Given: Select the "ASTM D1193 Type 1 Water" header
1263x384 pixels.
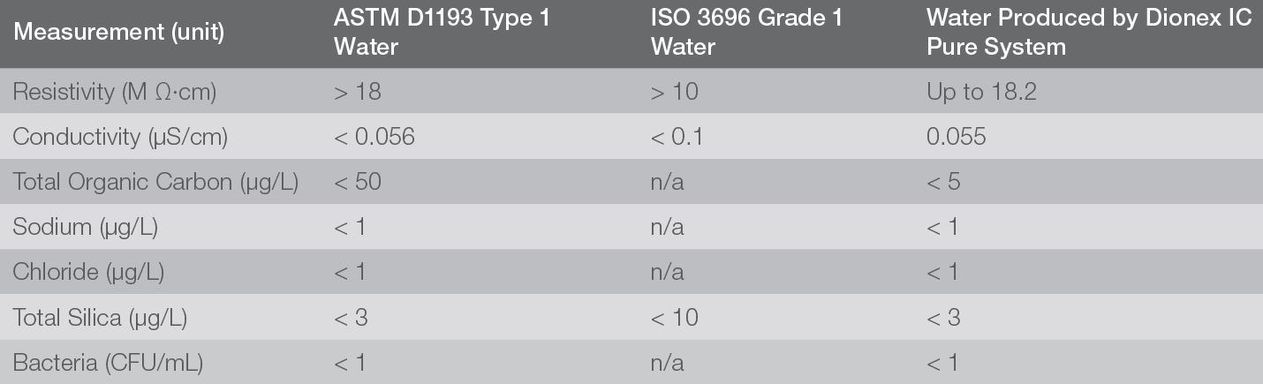Looking at the screenshot, I should [x=442, y=33].
